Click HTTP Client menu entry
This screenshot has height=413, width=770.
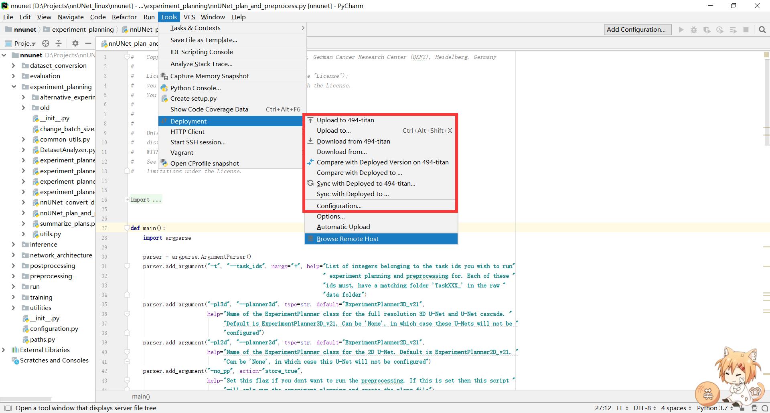(233, 132)
